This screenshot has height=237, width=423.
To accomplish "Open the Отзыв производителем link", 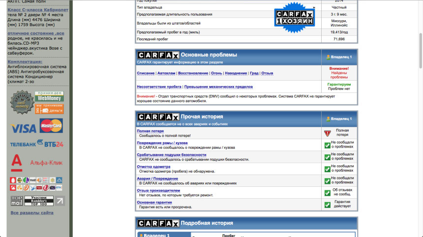I will 158,190.
